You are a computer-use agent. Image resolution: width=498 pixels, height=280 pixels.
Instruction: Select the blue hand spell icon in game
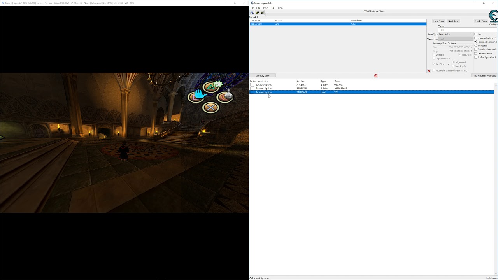201,94
